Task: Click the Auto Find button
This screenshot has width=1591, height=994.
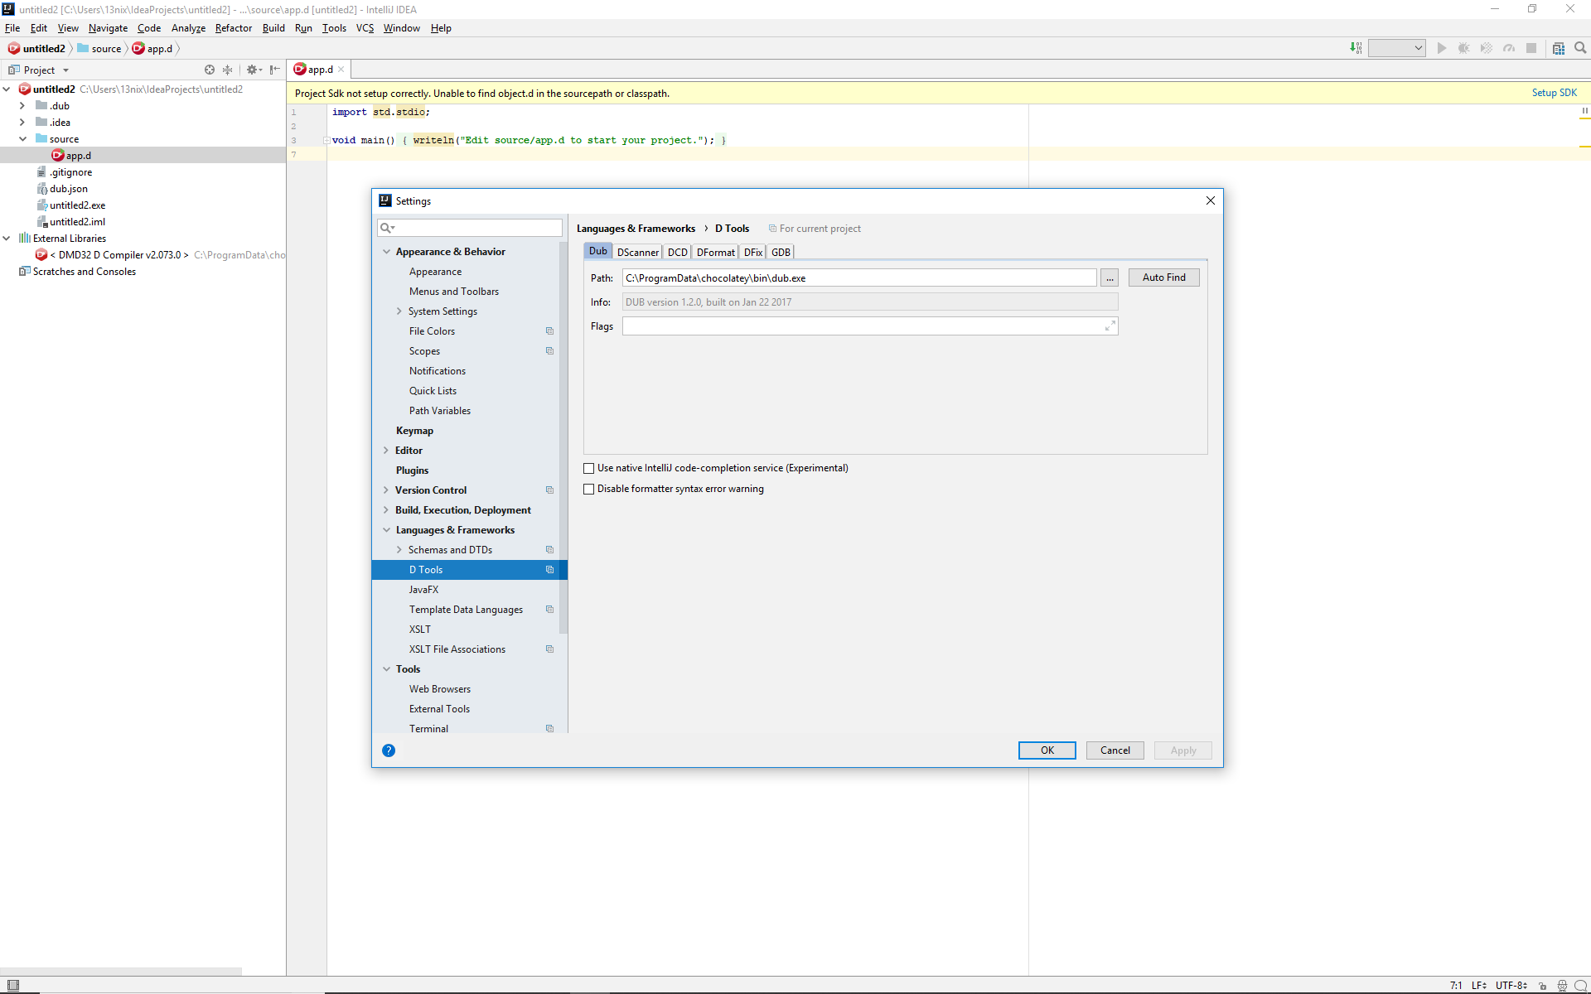Action: coord(1163,277)
